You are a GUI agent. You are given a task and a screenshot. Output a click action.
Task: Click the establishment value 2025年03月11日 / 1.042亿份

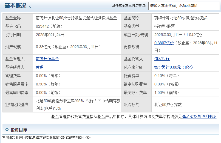click(x=178, y=35)
